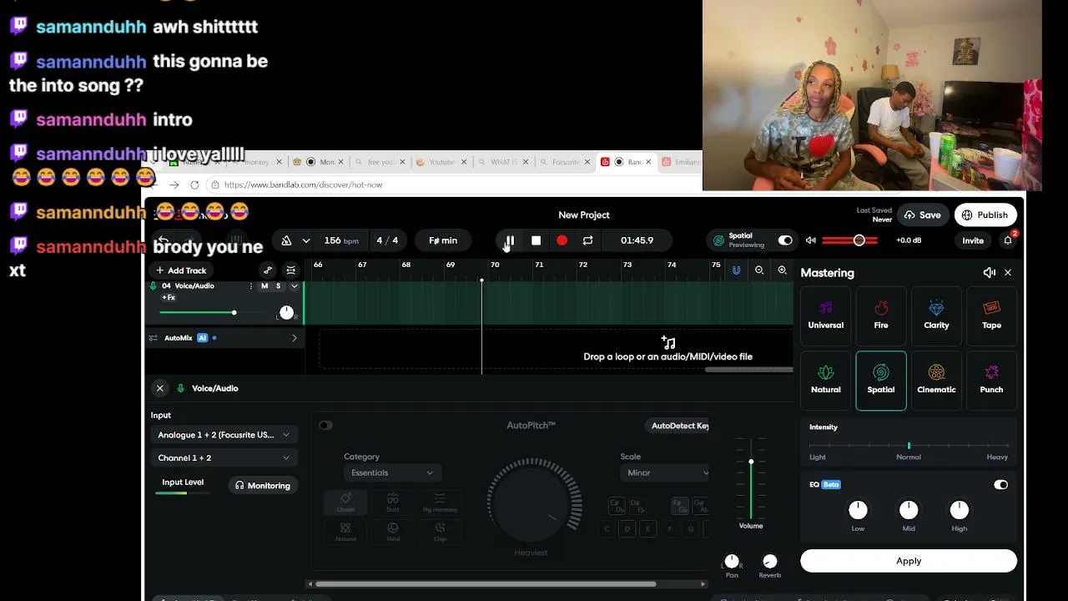Expand the 04 Voice/Audio track options chevron
The image size is (1068, 601).
tap(294, 286)
